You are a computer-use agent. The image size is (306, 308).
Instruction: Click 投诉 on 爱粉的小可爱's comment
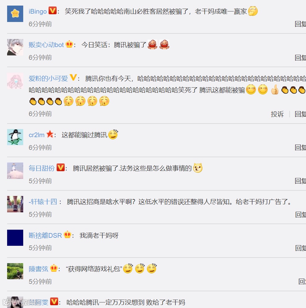coord(277,114)
